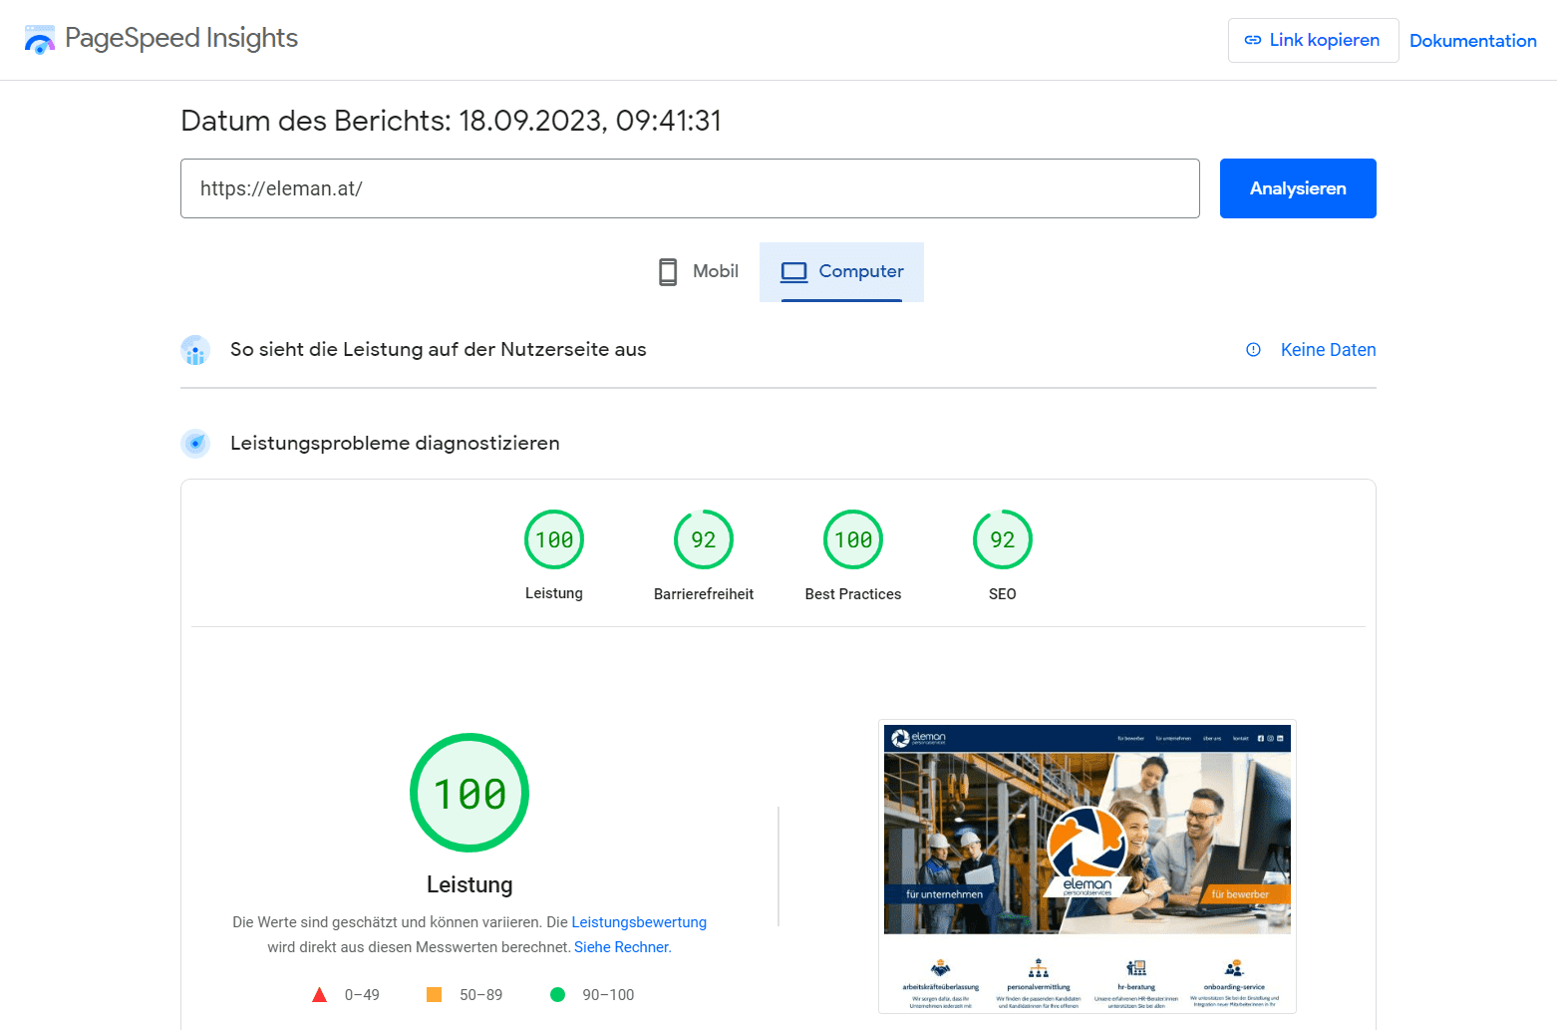Click the info icon beside Keine Daten

click(x=1253, y=350)
